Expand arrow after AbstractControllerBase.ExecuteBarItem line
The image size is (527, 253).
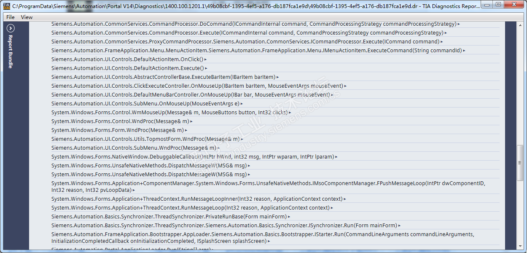pyautogui.click(x=278, y=78)
